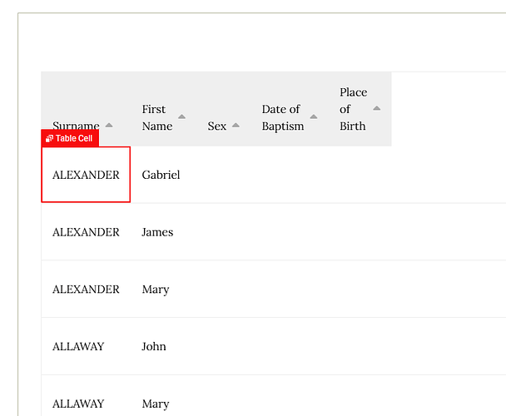
Task: Click Place of Birth sort arrow
Action: (x=377, y=108)
